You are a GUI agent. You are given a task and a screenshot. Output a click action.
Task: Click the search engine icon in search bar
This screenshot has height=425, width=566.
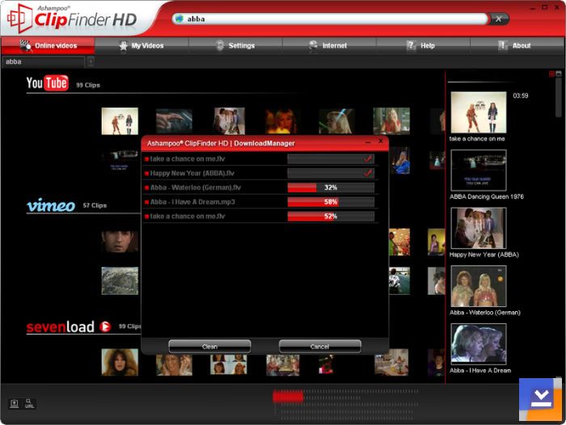[179, 19]
